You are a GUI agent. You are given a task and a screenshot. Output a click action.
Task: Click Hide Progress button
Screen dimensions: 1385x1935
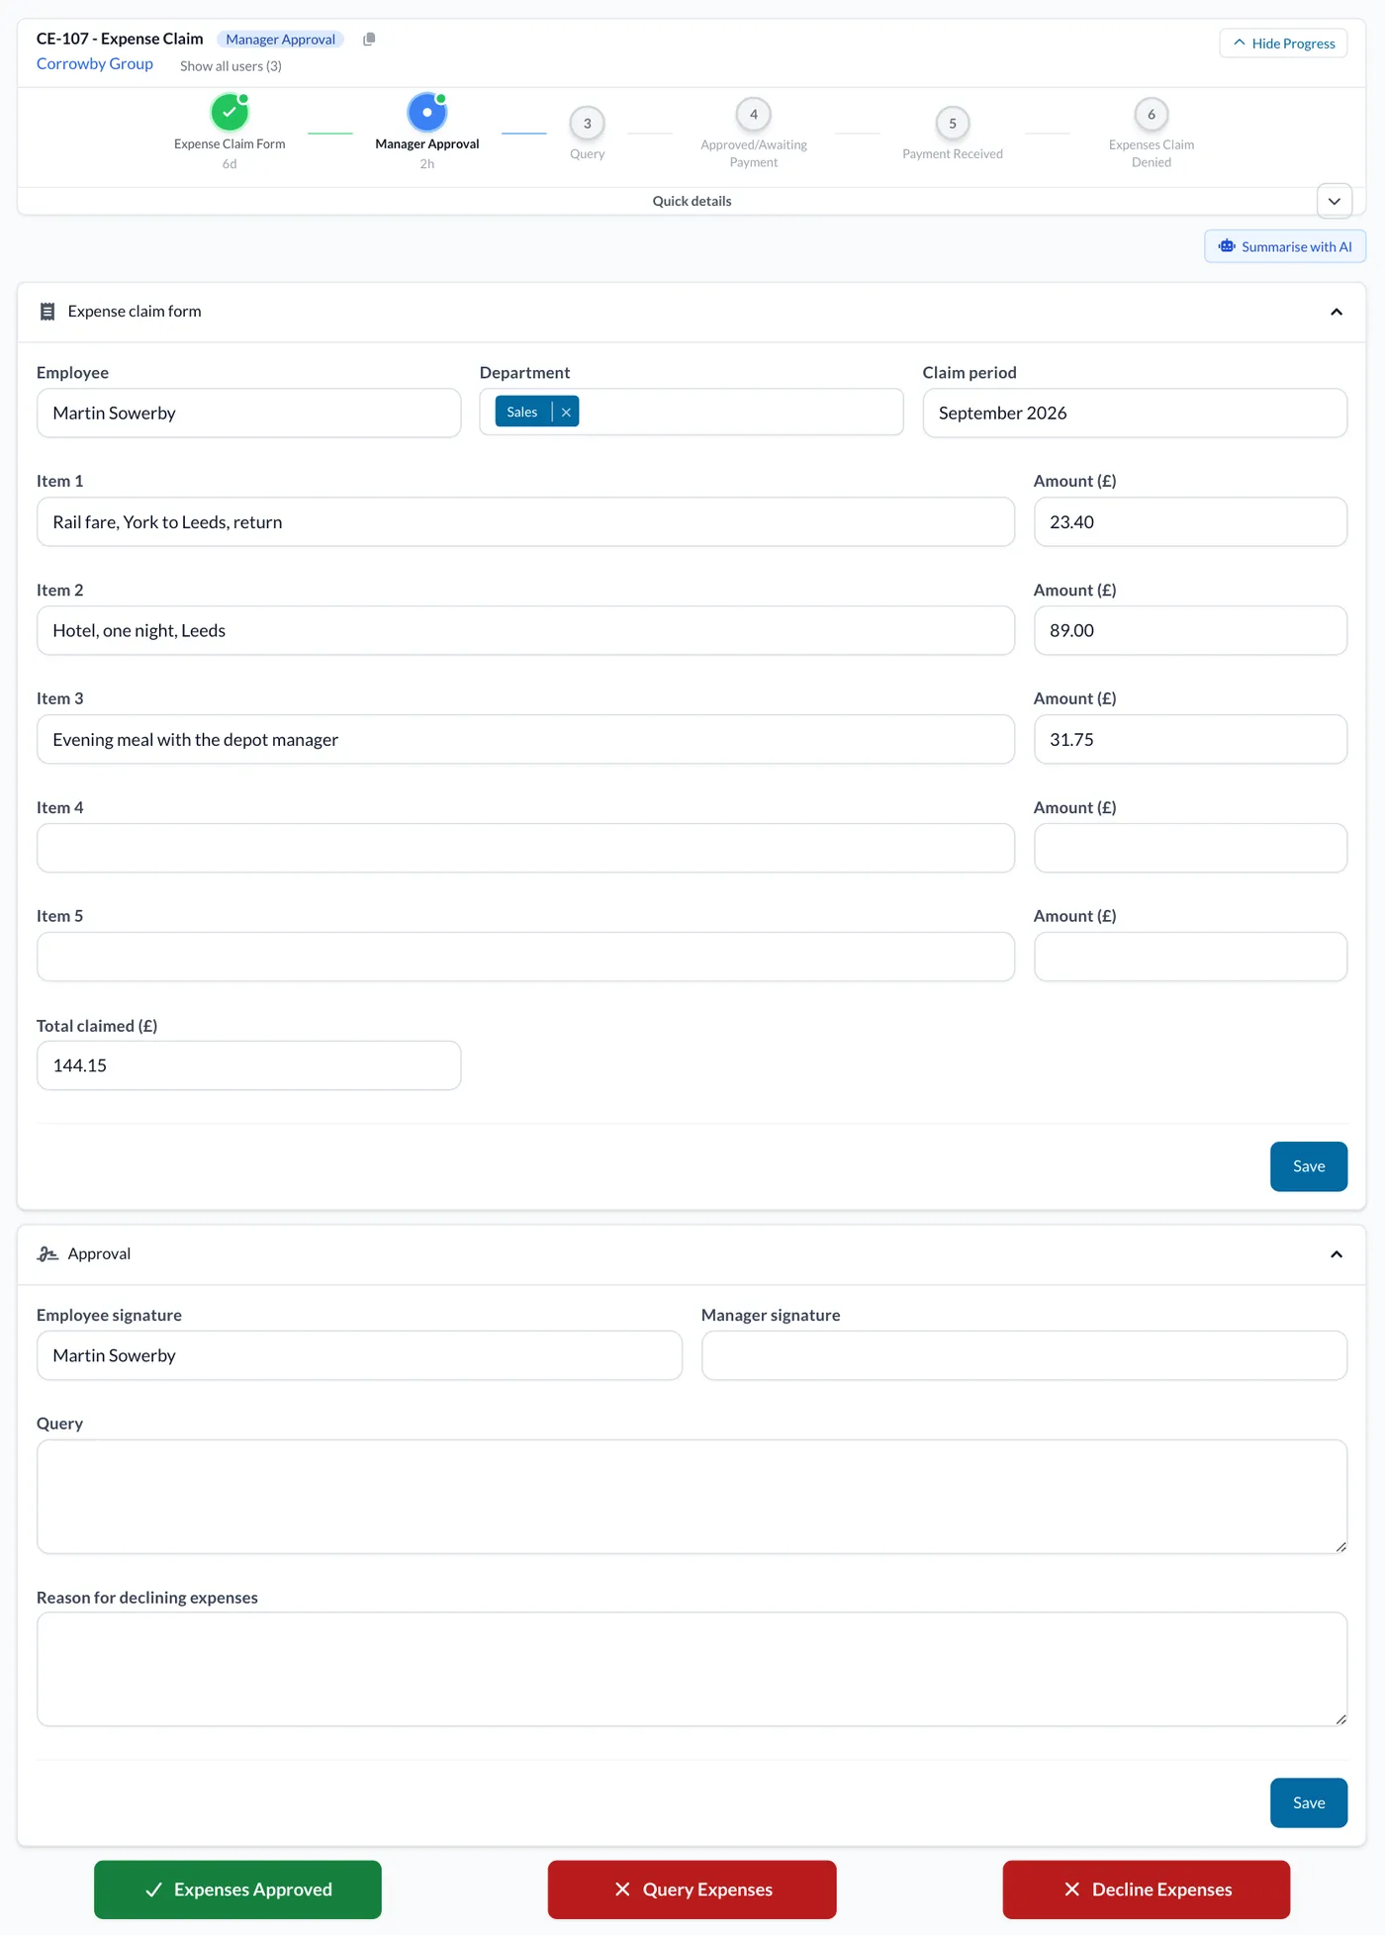[1283, 44]
